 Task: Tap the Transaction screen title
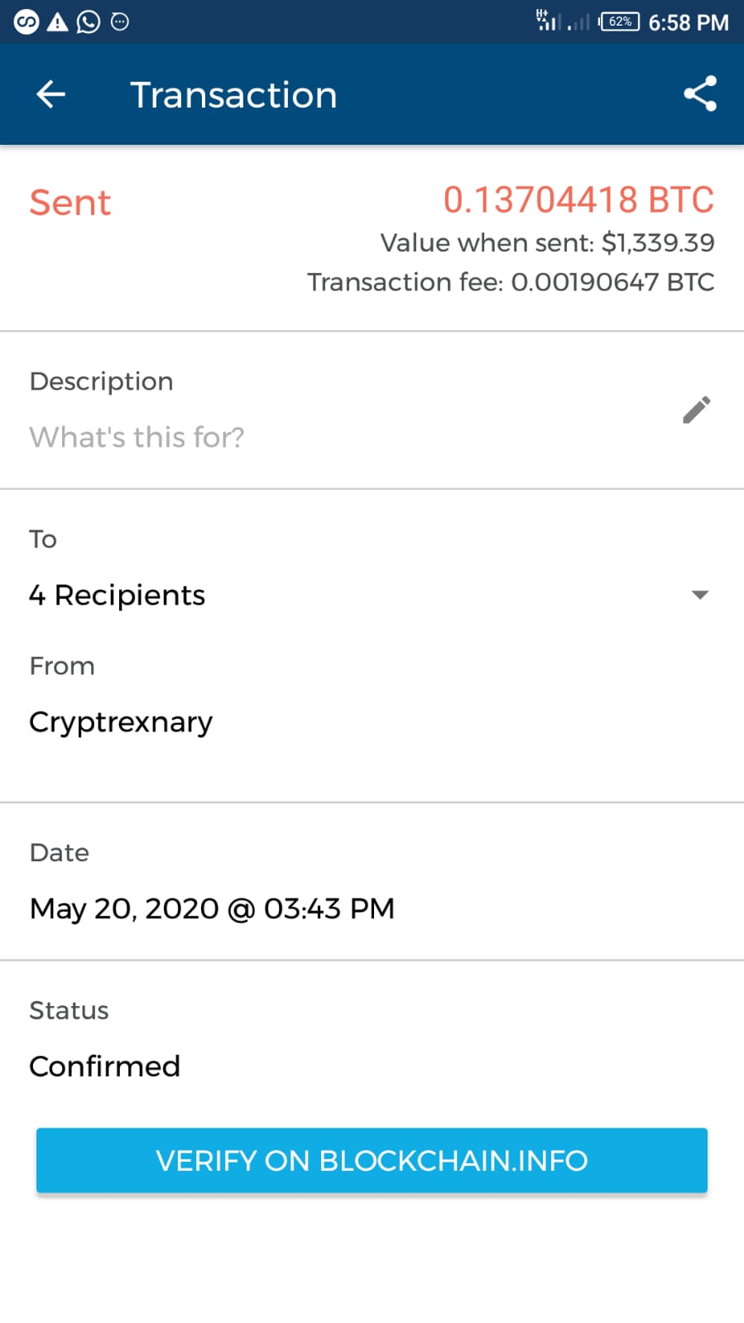pos(233,94)
